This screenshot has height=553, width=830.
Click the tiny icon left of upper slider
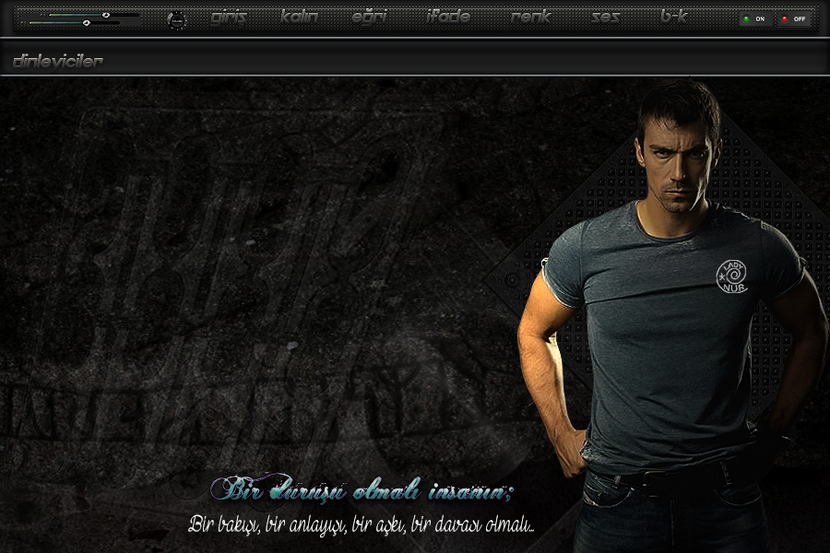(42, 15)
